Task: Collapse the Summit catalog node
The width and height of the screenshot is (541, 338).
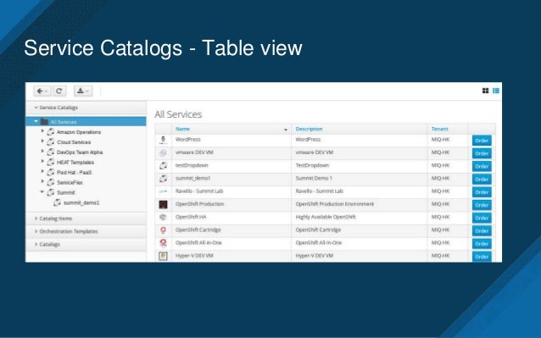Action: coord(42,192)
